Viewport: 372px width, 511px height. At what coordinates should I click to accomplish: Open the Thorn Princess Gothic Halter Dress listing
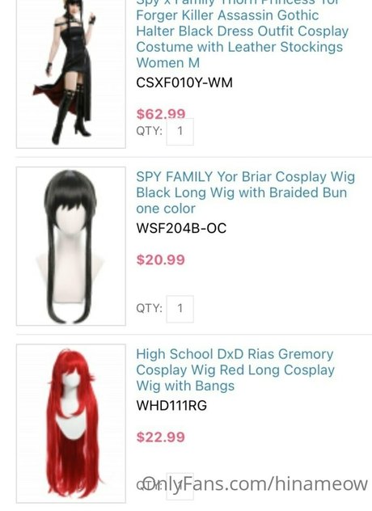coord(243,34)
